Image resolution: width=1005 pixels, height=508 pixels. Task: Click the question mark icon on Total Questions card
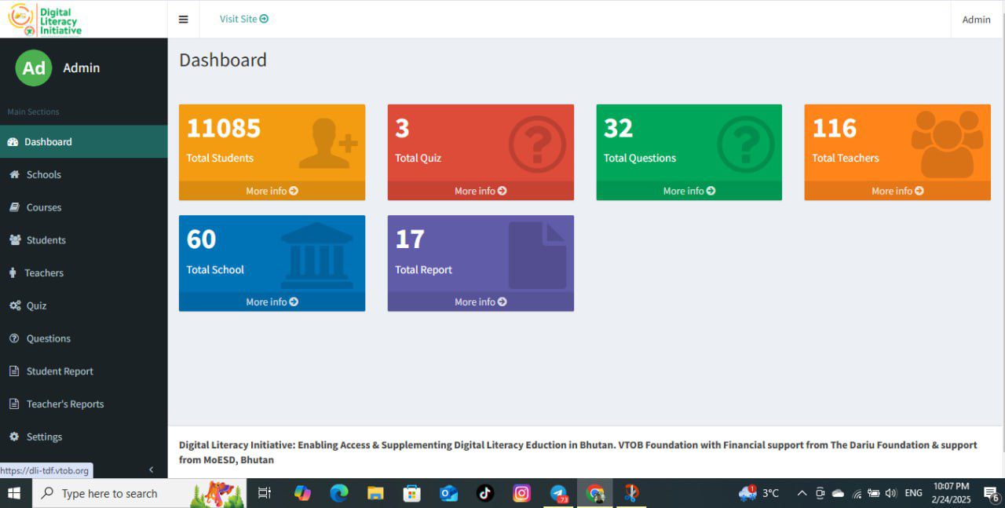[746, 144]
